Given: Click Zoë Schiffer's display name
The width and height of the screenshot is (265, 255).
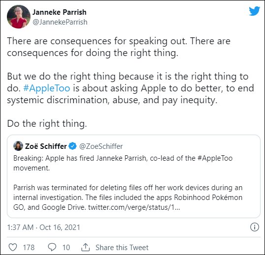Looking at the screenshot, I should (x=46, y=146).
